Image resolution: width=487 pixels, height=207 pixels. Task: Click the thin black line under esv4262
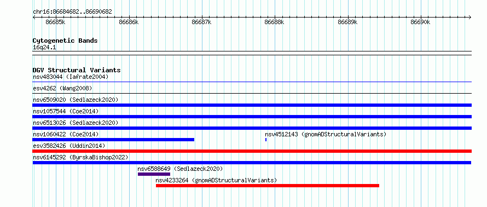pos(252,94)
